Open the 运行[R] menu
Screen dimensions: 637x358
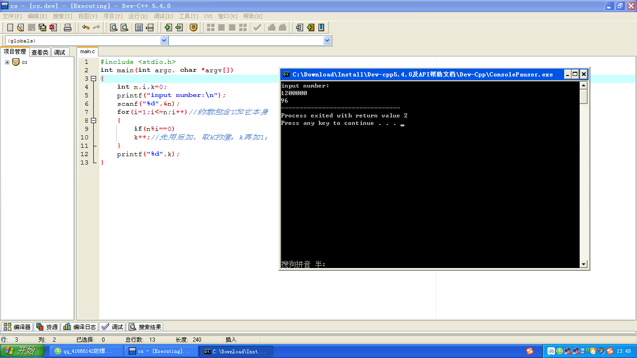138,16
